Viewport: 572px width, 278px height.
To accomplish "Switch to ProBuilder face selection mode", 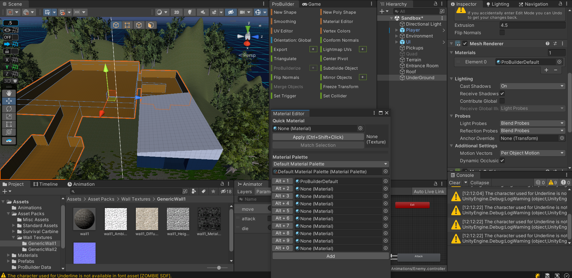I will point(150,25).
